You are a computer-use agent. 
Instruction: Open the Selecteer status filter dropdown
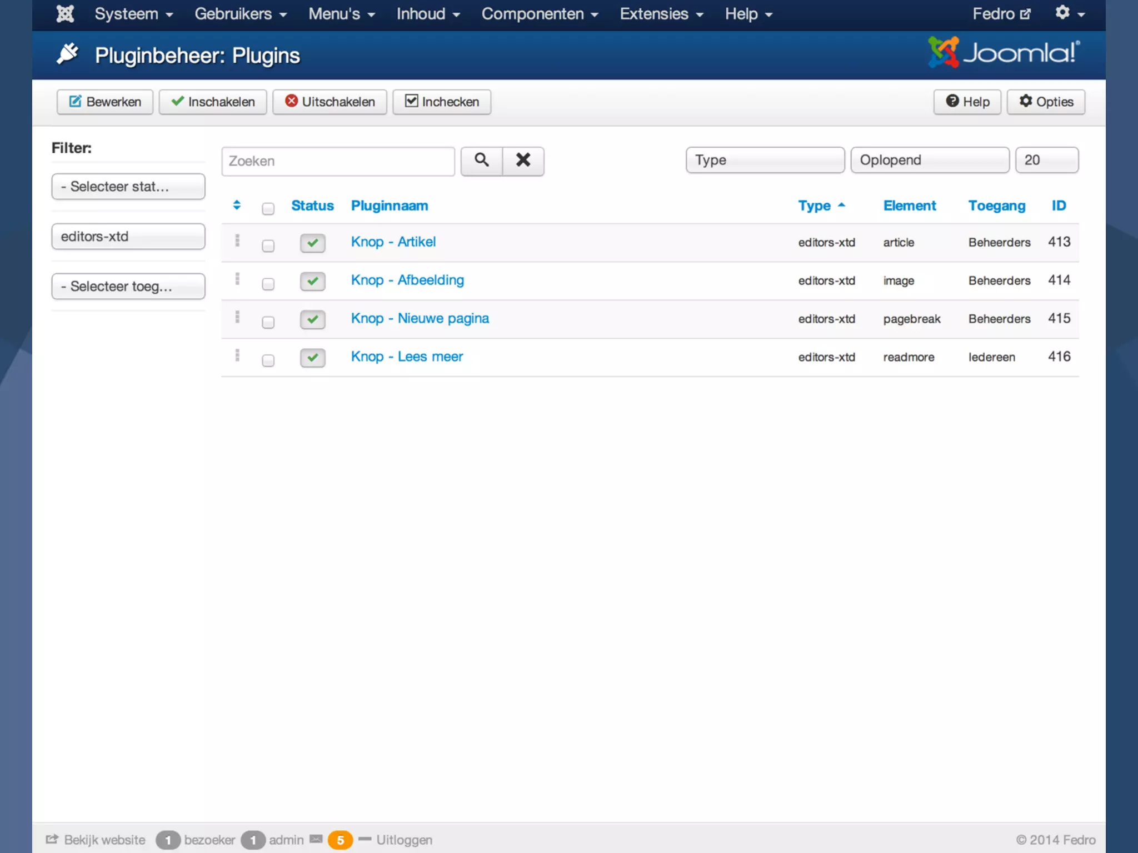click(x=128, y=187)
